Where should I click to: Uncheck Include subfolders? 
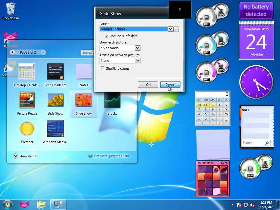coord(106,36)
